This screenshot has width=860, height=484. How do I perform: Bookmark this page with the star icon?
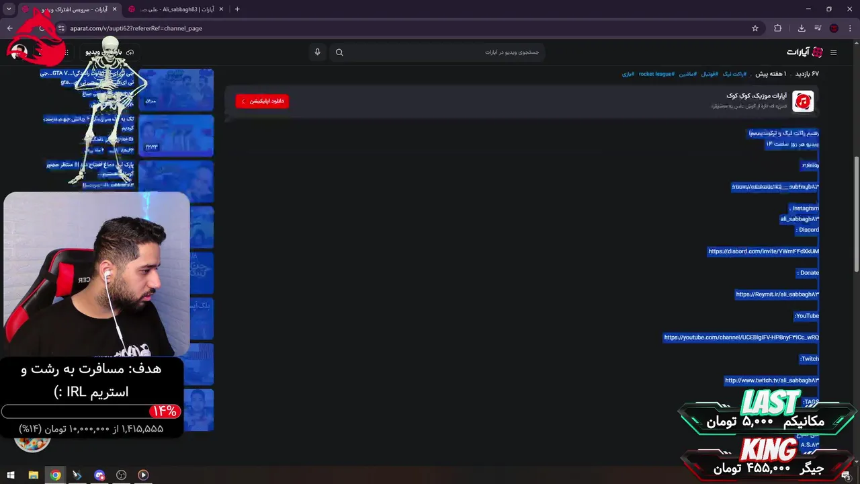[755, 28]
